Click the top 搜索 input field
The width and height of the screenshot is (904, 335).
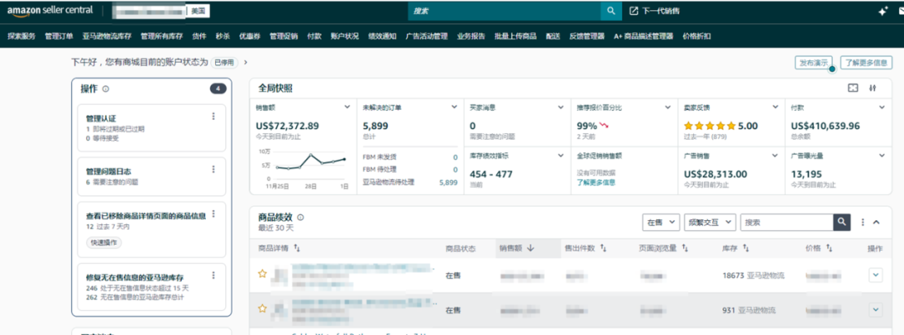(505, 11)
